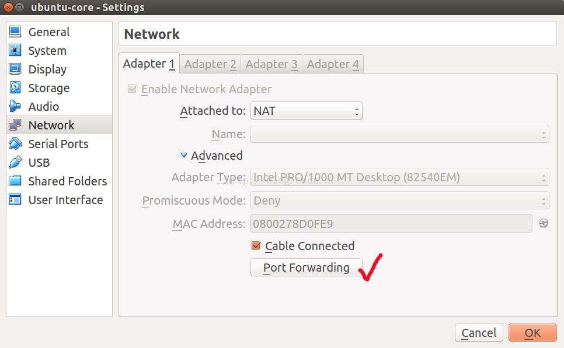Open the Promiscuous Mode dropdown
Image resolution: width=564 pixels, height=348 pixels.
[399, 201]
